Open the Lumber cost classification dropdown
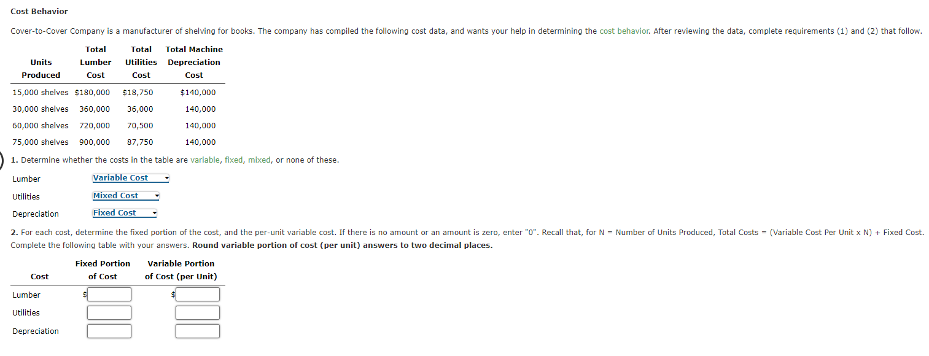This screenshot has width=929, height=356. point(130,178)
